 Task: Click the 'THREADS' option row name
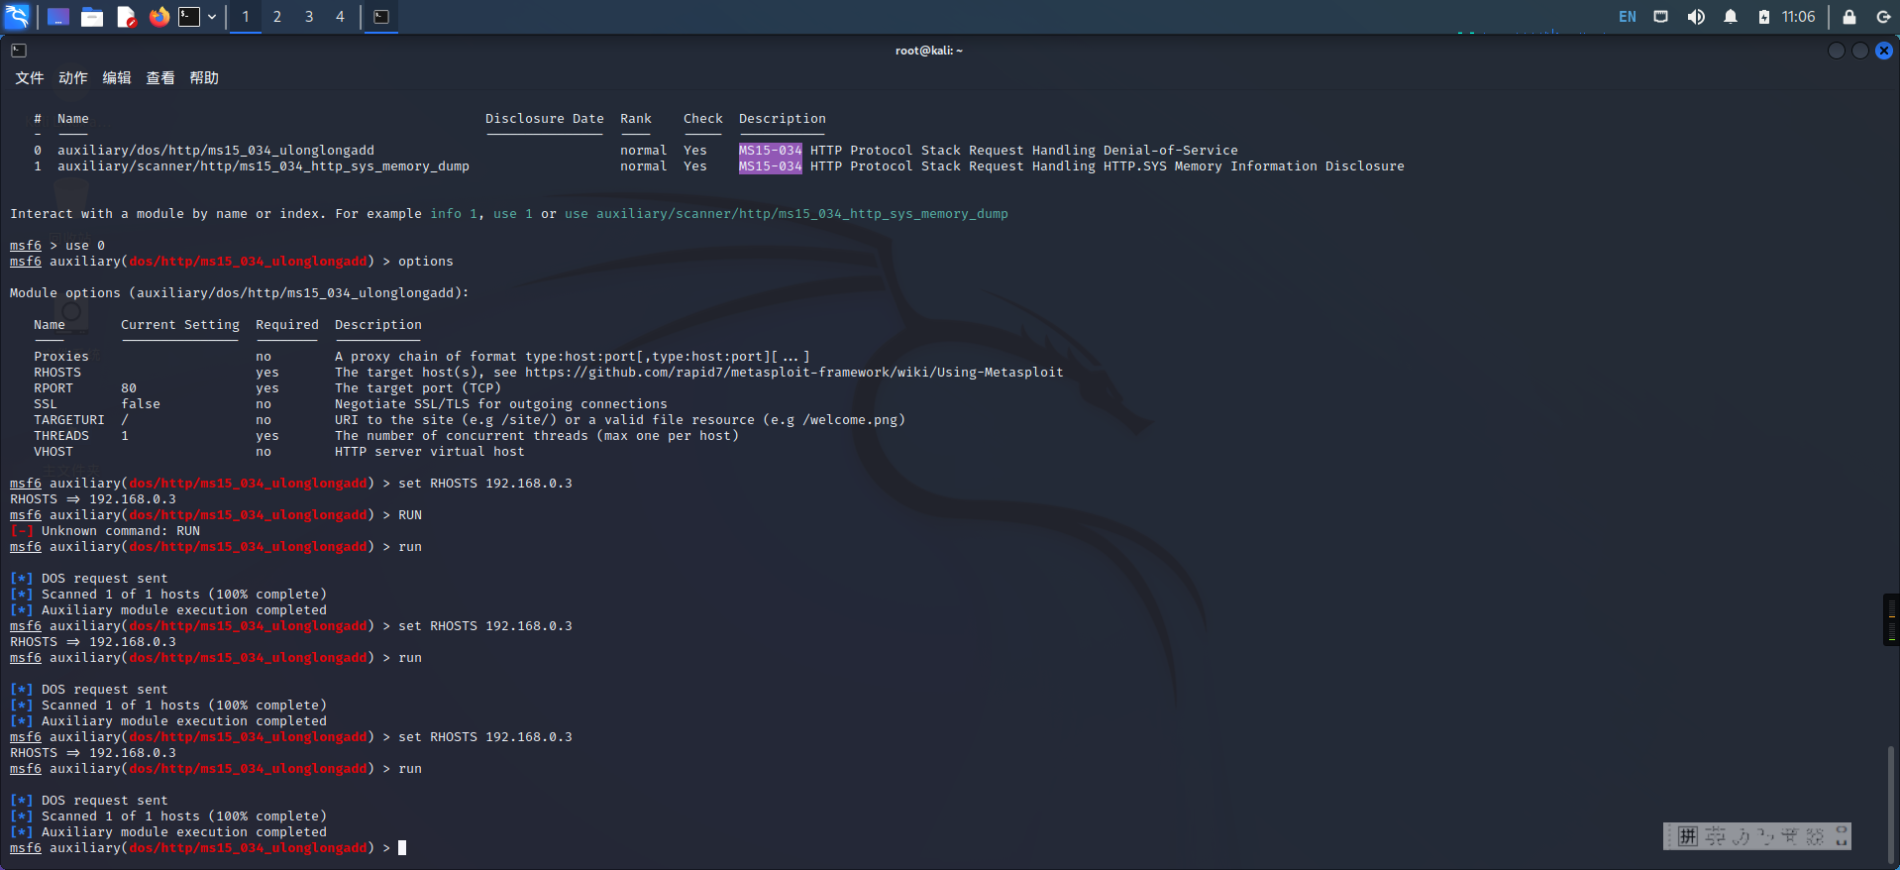[x=61, y=436]
